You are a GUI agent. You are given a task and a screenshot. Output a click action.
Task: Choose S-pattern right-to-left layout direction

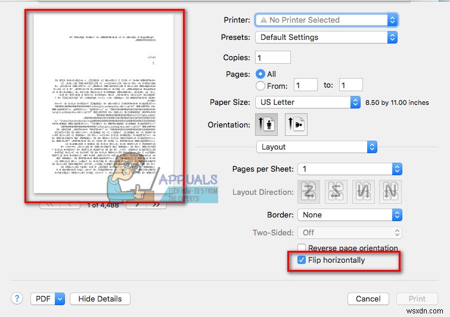336,192
